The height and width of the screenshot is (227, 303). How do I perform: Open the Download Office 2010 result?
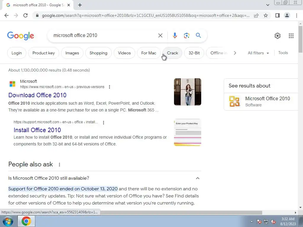pyautogui.click(x=37, y=95)
